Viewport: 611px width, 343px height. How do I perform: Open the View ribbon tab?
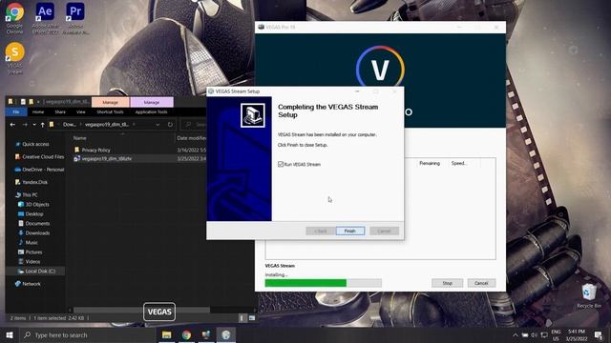coord(80,112)
